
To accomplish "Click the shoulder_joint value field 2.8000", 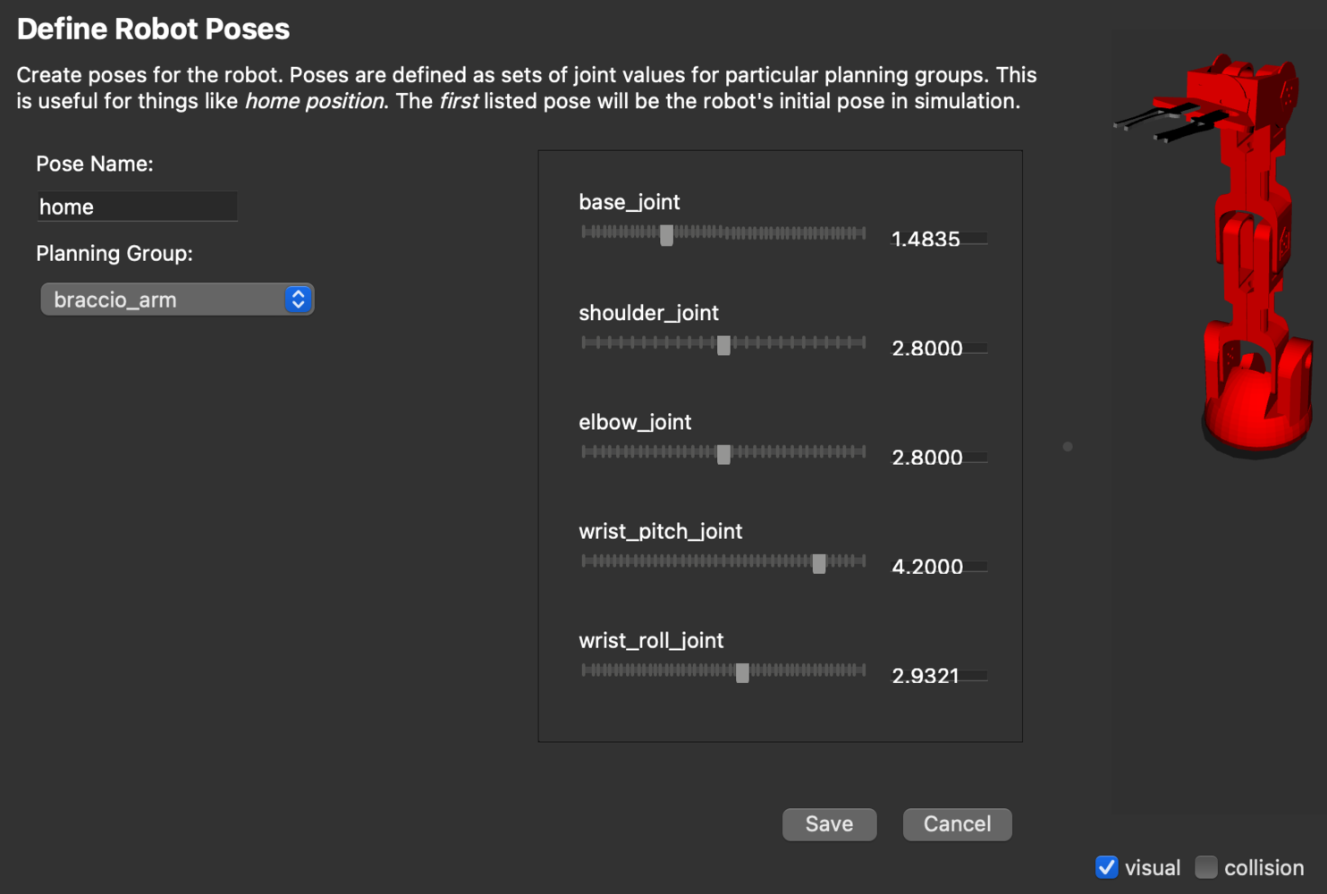I will pos(939,348).
